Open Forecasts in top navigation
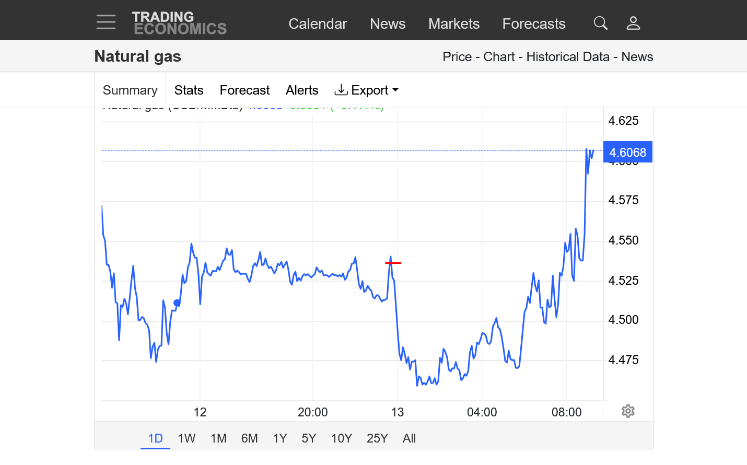The height and width of the screenshot is (465, 747). pos(533,24)
